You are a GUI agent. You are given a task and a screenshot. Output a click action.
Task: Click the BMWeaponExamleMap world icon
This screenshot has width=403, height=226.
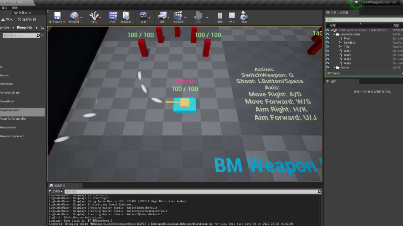click(x=335, y=30)
